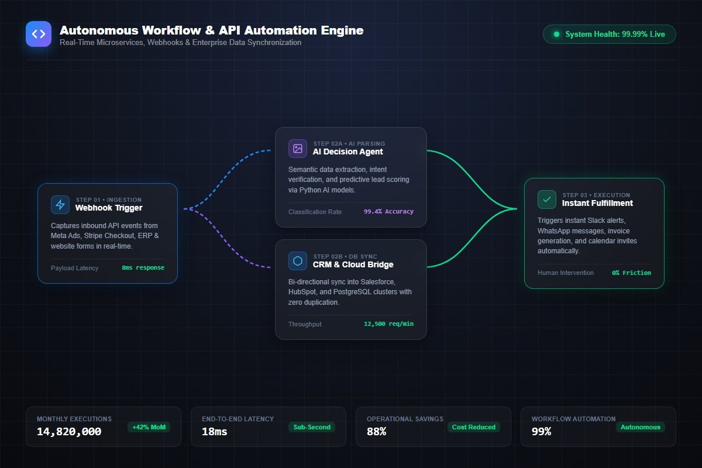Viewport: 702px width, 468px height.
Task: Click the +42% MoM badge
Action: tap(149, 427)
